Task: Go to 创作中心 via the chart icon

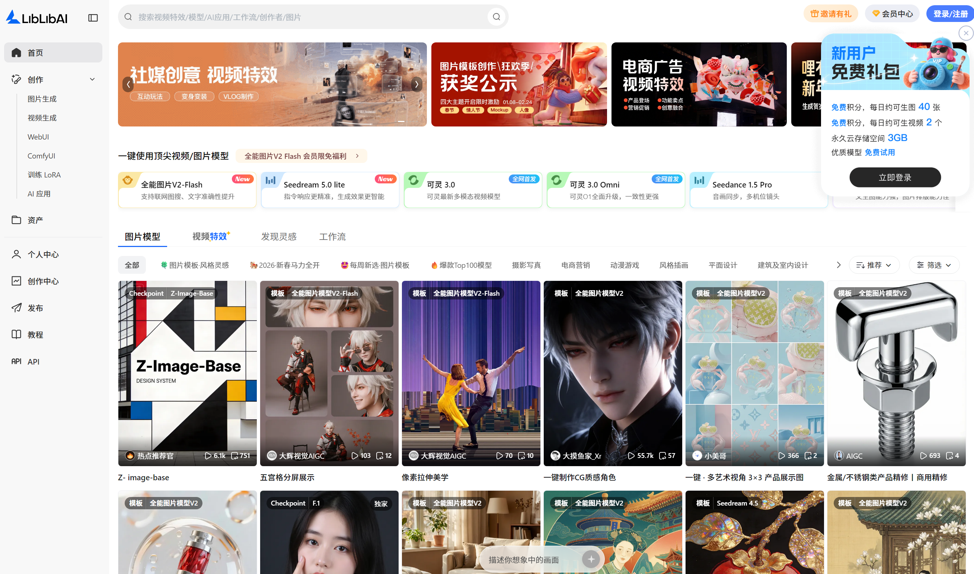Action: [16, 281]
